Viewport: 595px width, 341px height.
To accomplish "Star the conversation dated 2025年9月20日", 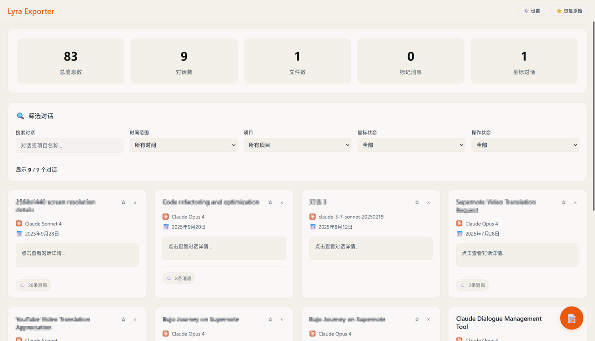I will coord(270,203).
